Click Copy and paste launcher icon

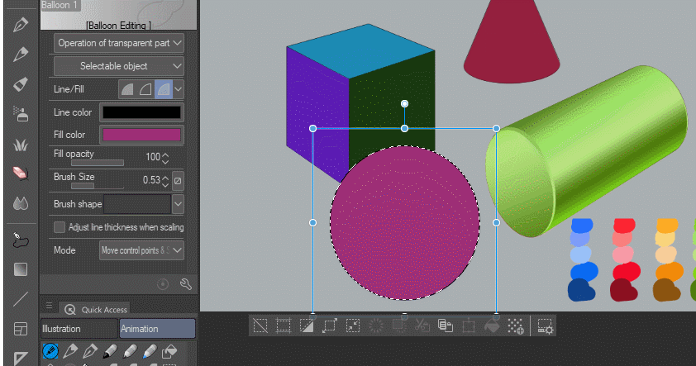tap(446, 326)
